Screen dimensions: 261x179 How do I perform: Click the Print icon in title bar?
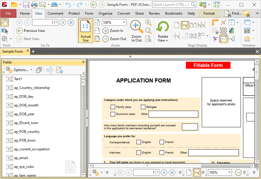click(x=34, y=5)
